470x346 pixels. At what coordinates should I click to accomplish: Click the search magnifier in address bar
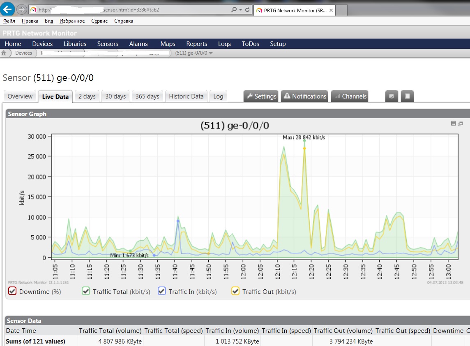point(234,9)
